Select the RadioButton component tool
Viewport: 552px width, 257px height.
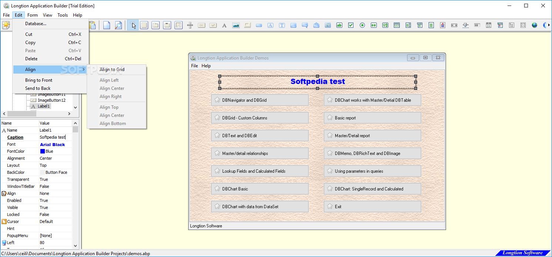(362, 25)
